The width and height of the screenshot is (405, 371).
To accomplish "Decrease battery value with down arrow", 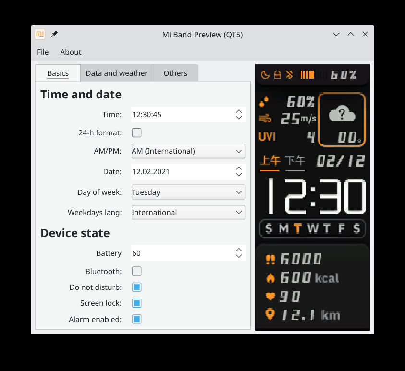I will click(239, 256).
